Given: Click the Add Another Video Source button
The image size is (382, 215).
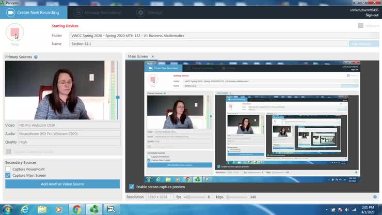Looking at the screenshot, I should (62, 184).
